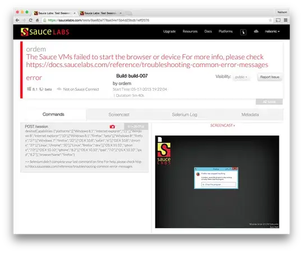The width and height of the screenshot is (303, 253).
Task: Switch to the first Sauce Labs browser tab
Action: (54, 13)
